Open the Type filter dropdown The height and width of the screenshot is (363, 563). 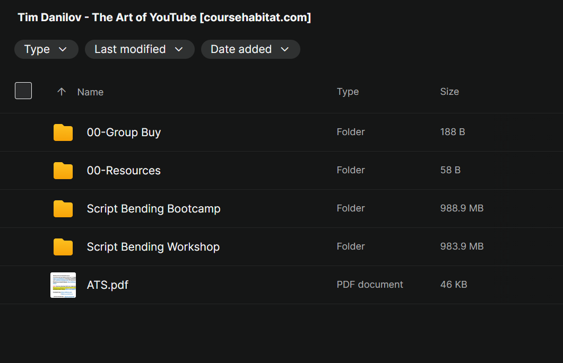(46, 49)
